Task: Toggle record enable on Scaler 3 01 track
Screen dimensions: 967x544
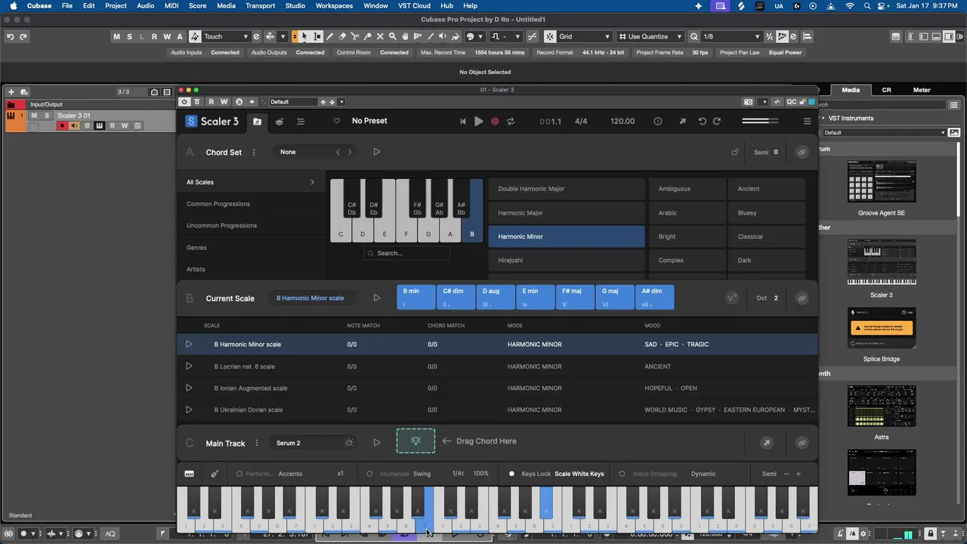Action: click(62, 125)
